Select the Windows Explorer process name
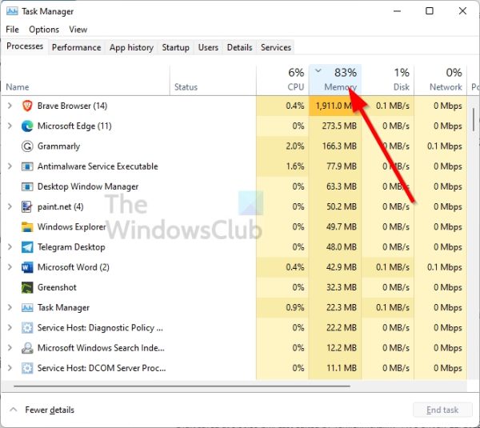 coord(72,227)
